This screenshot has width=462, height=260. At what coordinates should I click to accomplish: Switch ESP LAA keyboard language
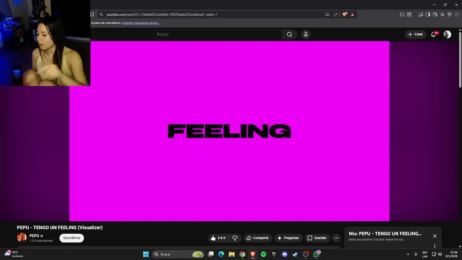click(x=425, y=254)
